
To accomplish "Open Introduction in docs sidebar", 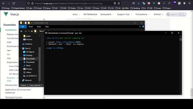I will tap(11, 85).
